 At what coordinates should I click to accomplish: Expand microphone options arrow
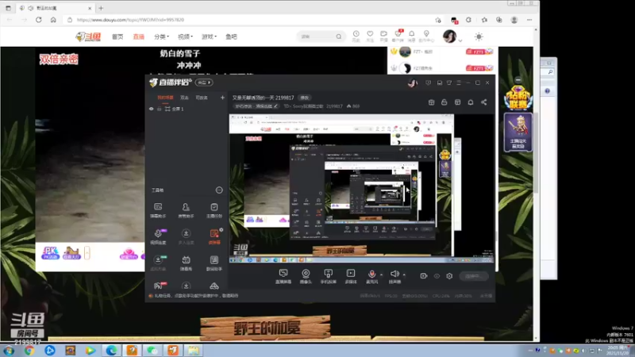tap(382, 274)
